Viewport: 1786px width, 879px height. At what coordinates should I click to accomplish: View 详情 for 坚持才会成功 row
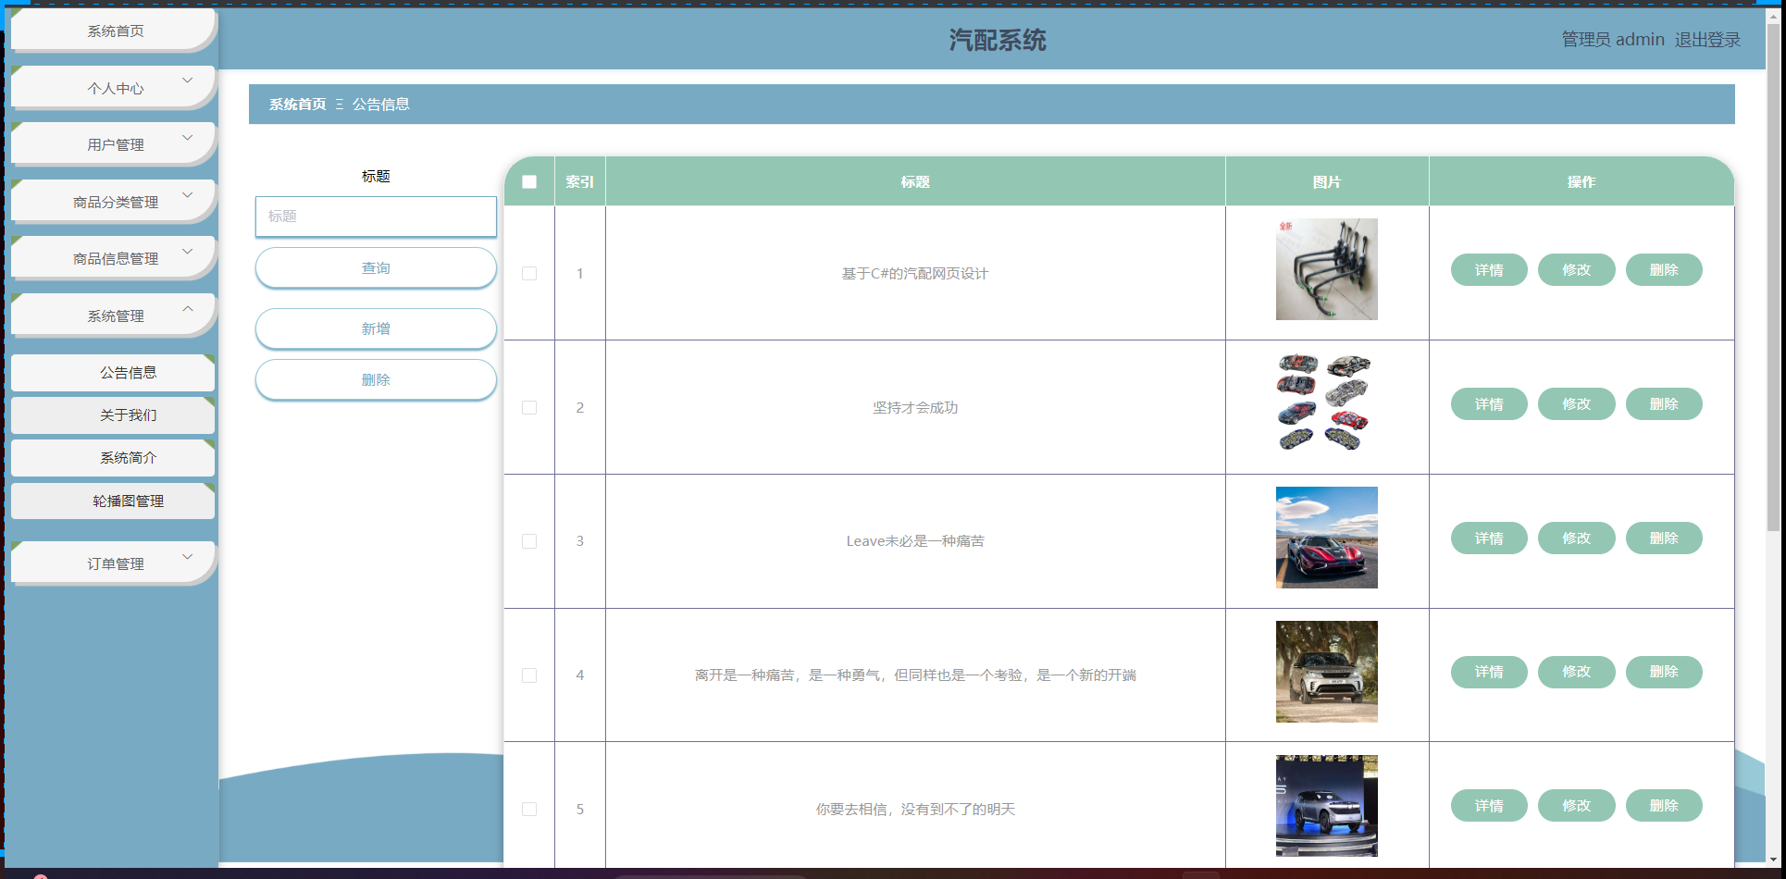[1488, 404]
